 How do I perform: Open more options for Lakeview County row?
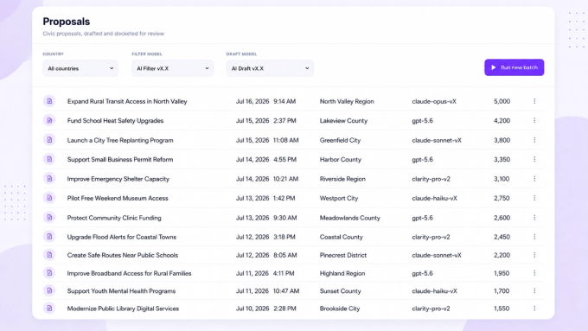point(534,120)
